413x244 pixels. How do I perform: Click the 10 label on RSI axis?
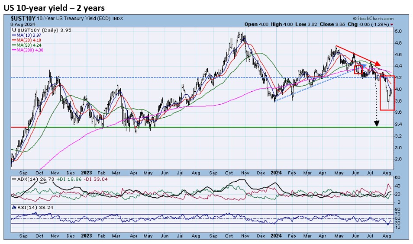pos(398,227)
